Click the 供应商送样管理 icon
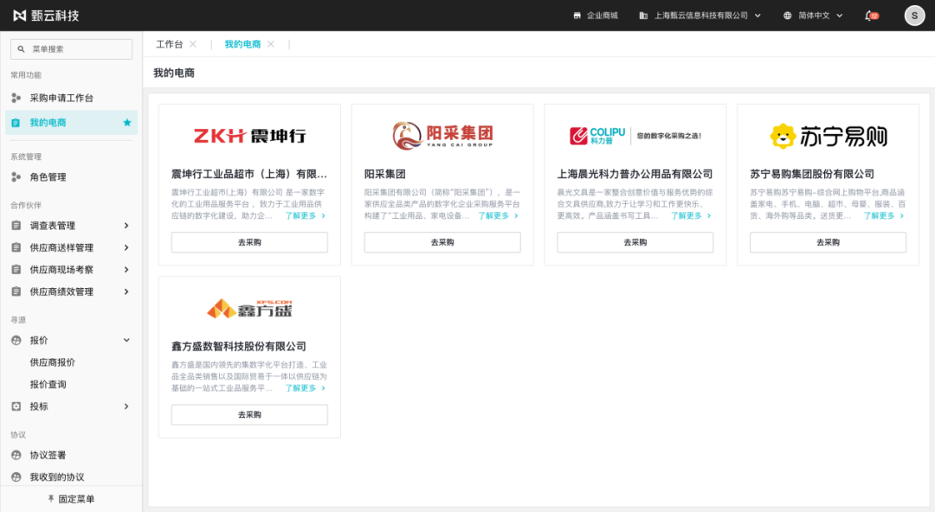The image size is (935, 512). coord(16,247)
